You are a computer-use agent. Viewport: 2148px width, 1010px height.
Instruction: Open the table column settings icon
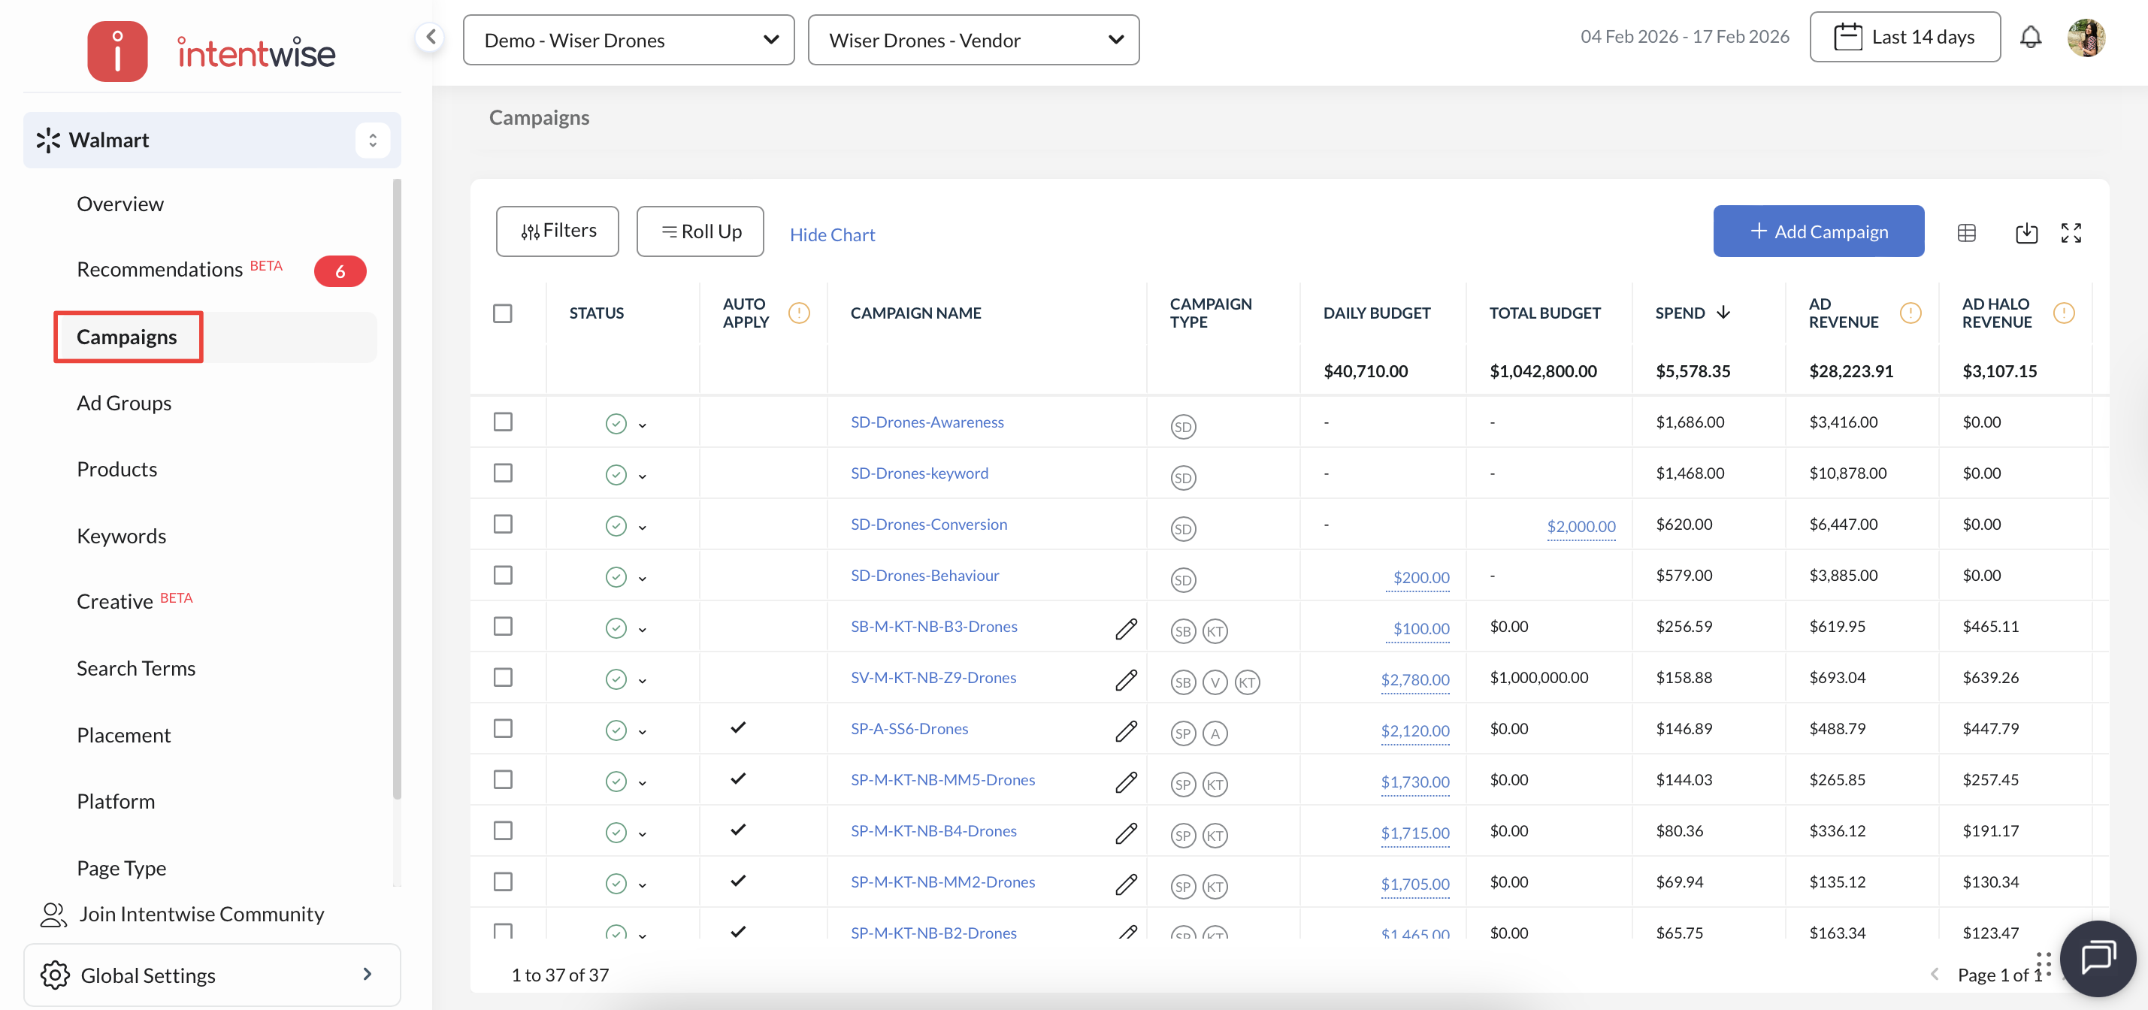point(1966,233)
